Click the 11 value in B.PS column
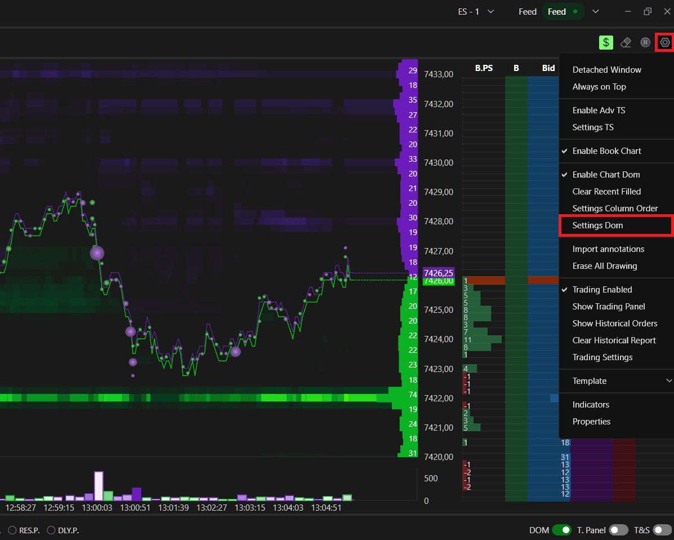 [x=468, y=340]
